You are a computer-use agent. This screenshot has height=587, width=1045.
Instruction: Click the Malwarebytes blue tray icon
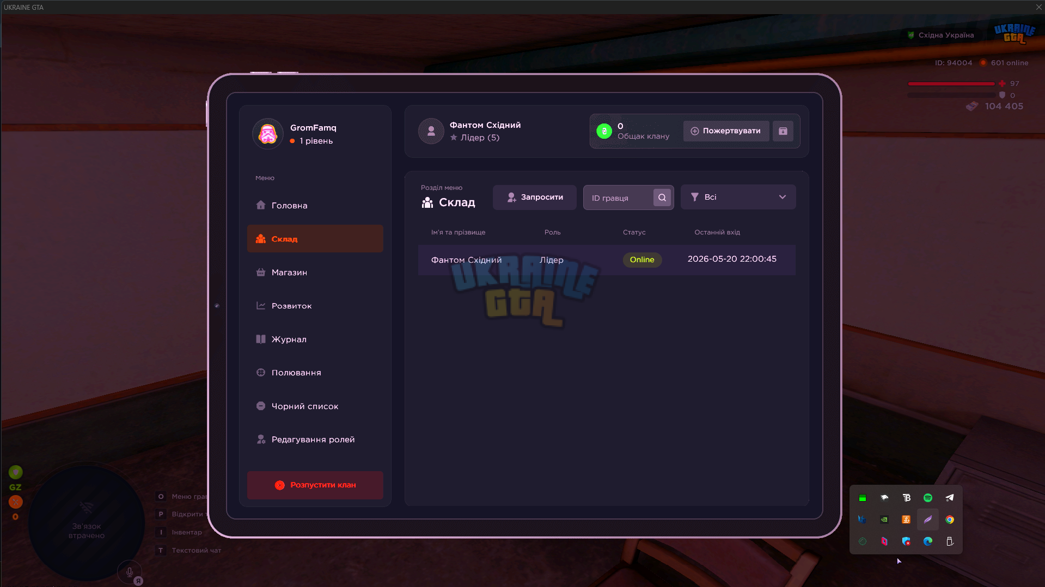(x=863, y=520)
